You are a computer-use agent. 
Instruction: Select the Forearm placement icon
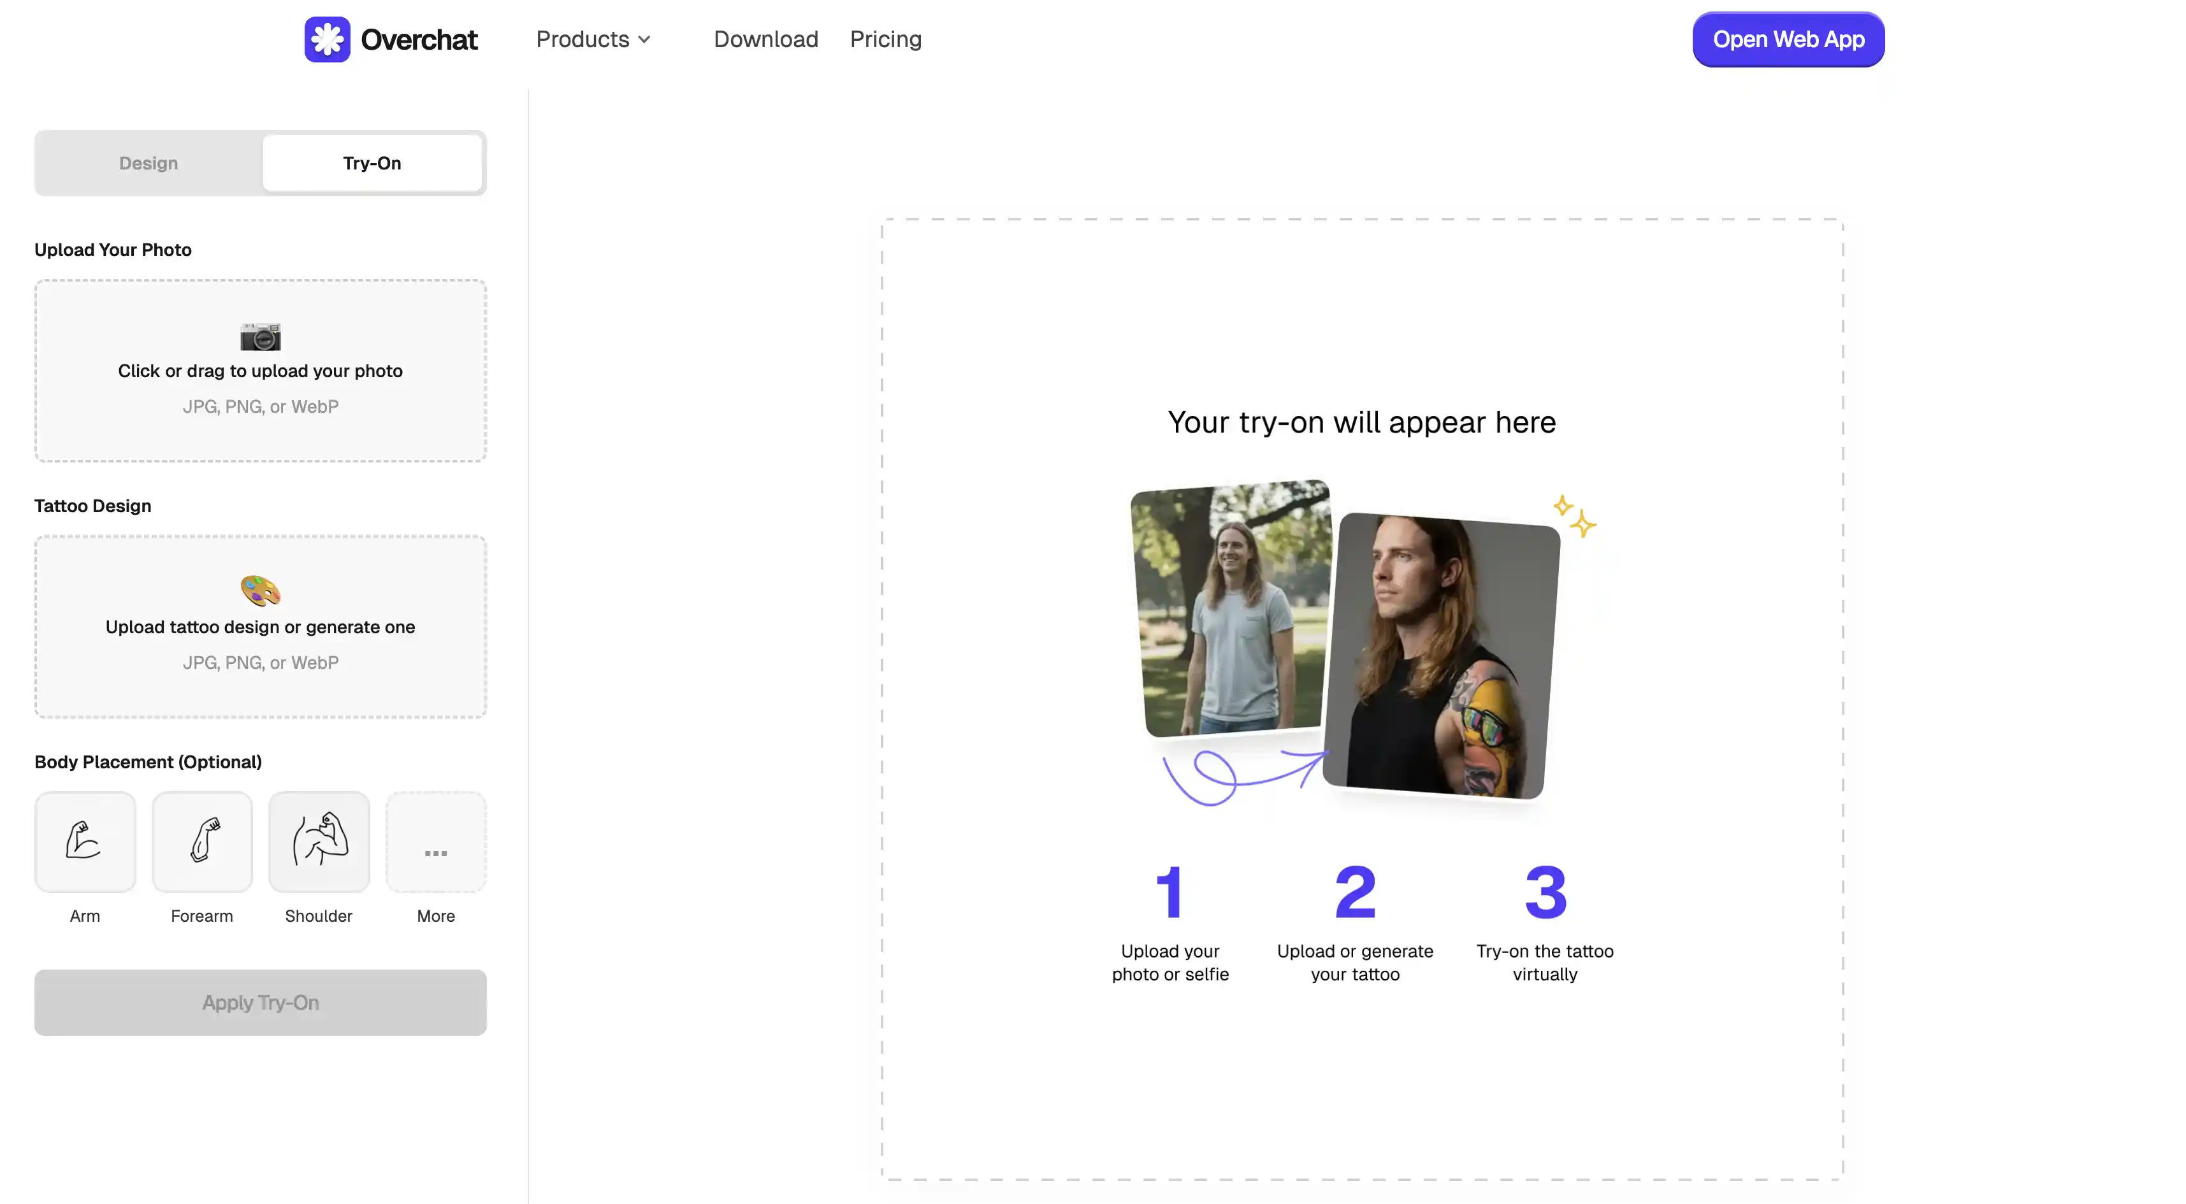(x=202, y=841)
